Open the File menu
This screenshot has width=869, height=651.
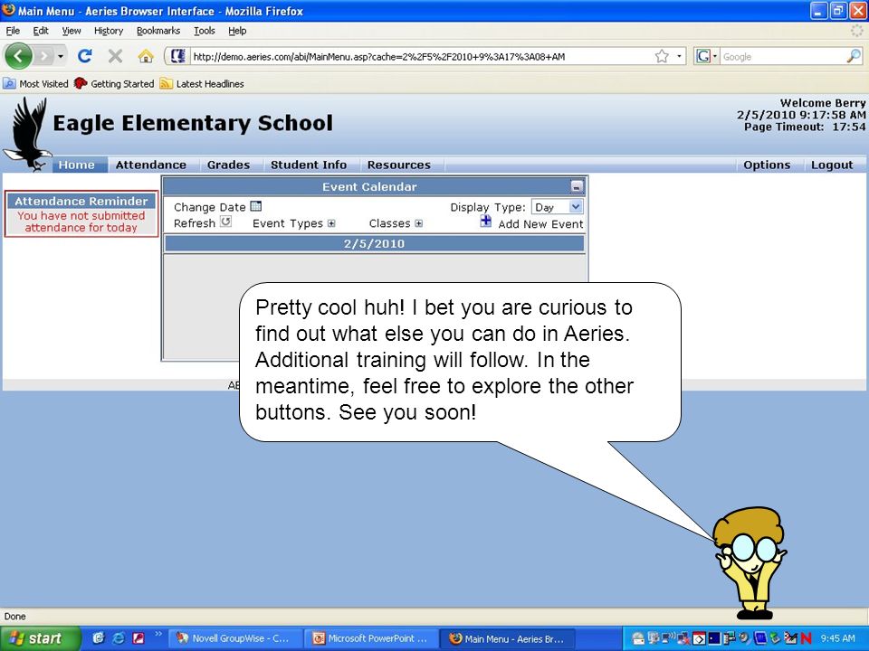pyautogui.click(x=13, y=31)
